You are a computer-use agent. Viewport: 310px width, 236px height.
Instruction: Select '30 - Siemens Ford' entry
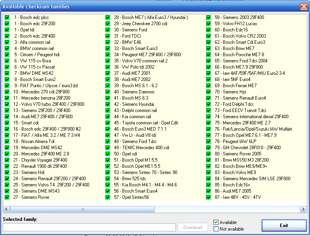[131, 30]
